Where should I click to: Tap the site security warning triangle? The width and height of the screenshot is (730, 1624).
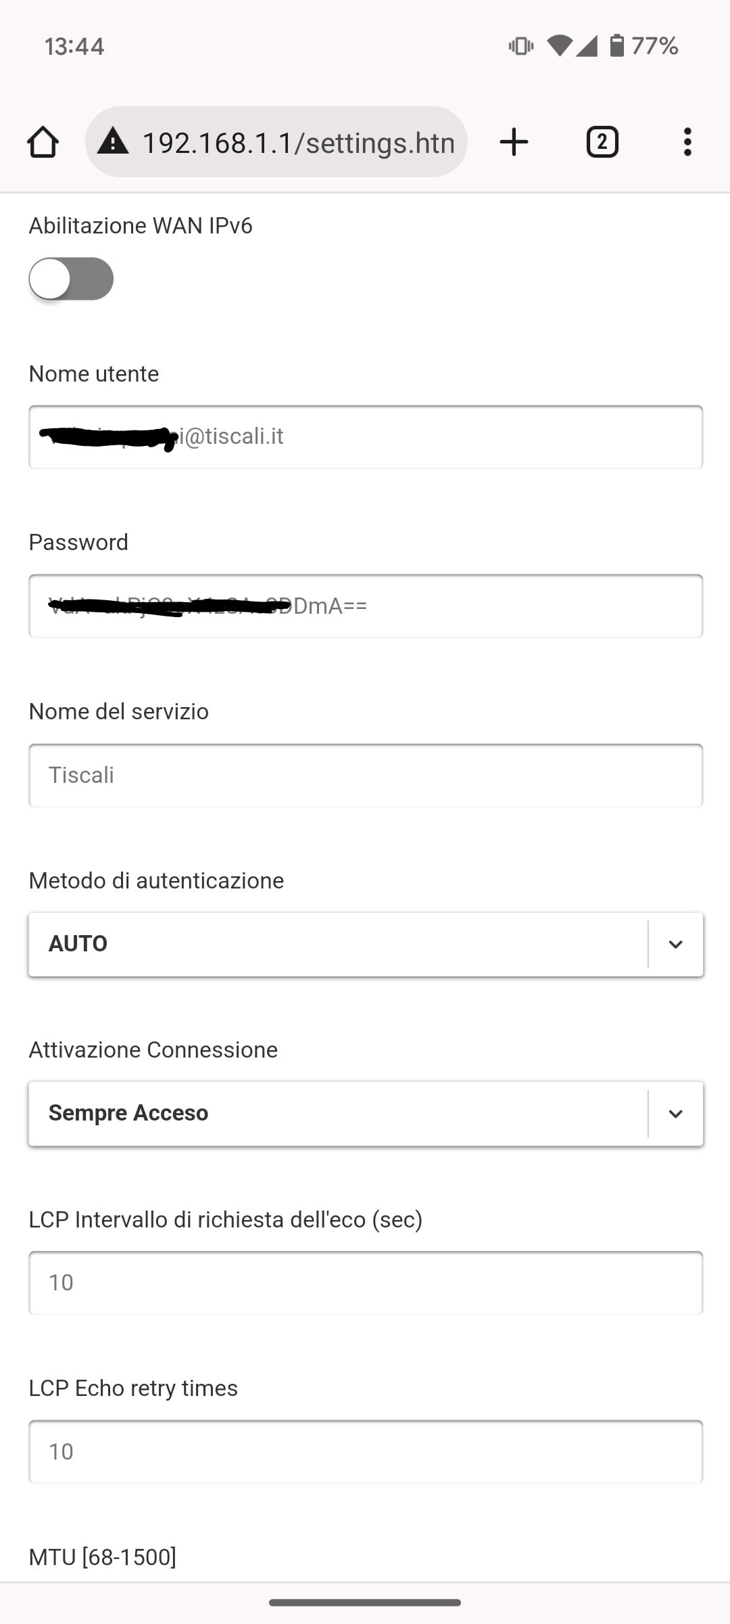pos(113,142)
